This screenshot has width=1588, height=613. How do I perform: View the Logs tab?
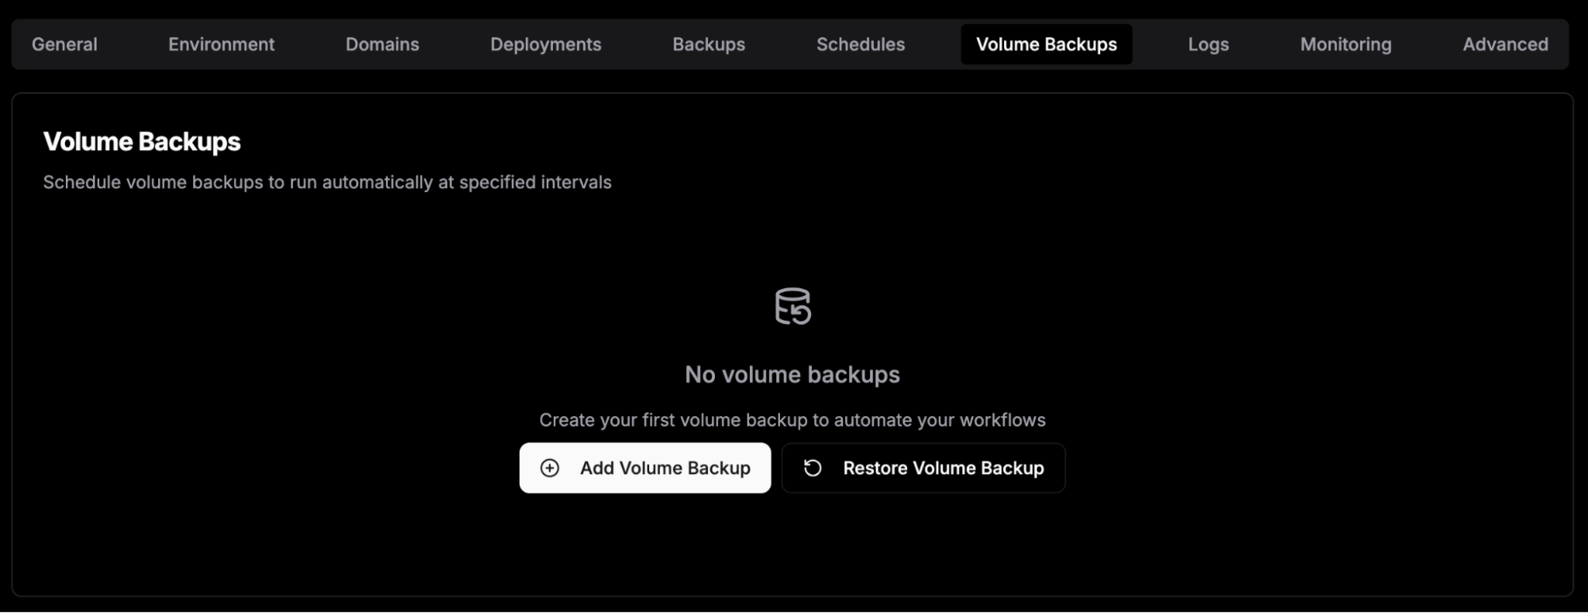[x=1208, y=44]
